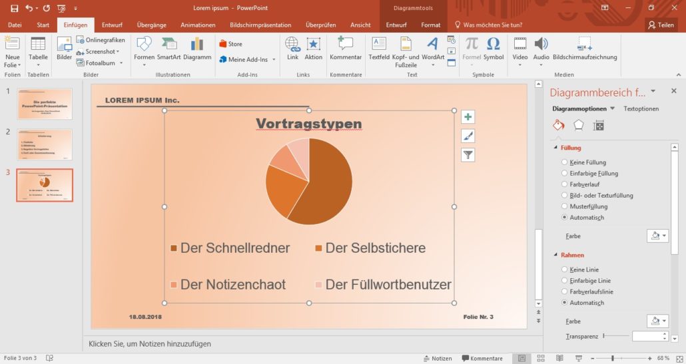
Task: Open the Store for add-ins
Action: click(230, 44)
